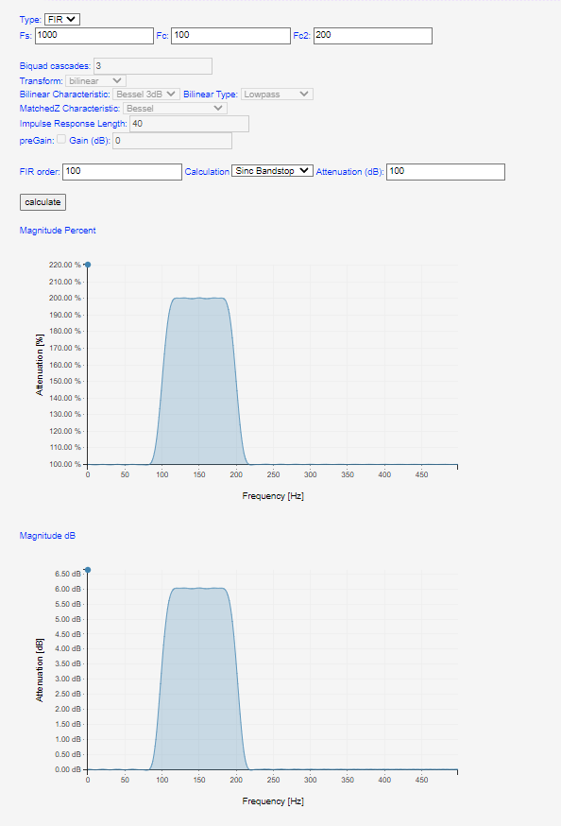Image resolution: width=561 pixels, height=826 pixels.
Task: Open the Type dropdown showing FIR
Action: pyautogui.click(x=62, y=20)
